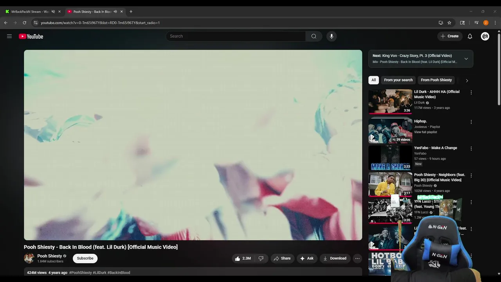Close the Pooh Shiesty tab

point(121,11)
